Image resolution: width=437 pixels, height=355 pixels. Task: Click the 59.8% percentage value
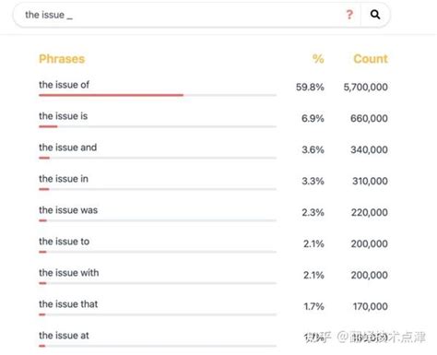tap(310, 87)
